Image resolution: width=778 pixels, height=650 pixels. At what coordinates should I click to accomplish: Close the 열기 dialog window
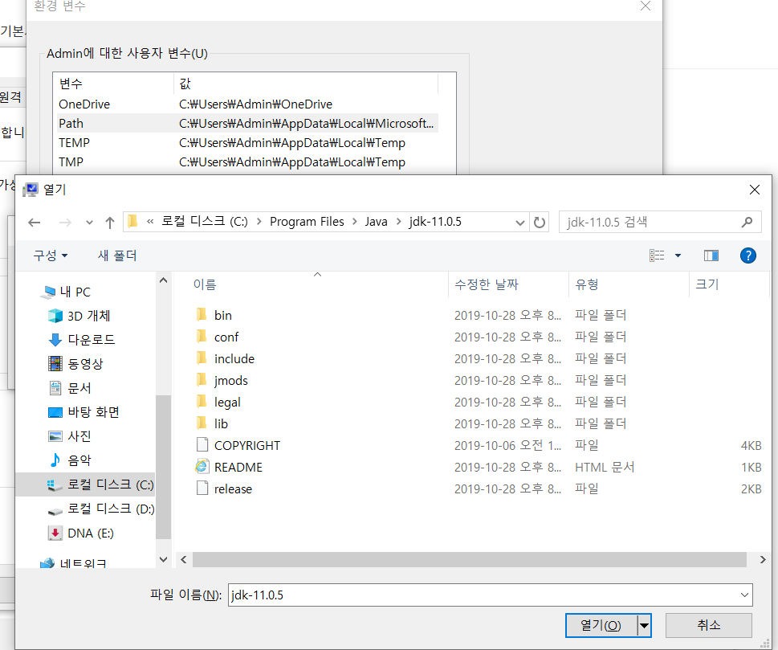tap(754, 190)
